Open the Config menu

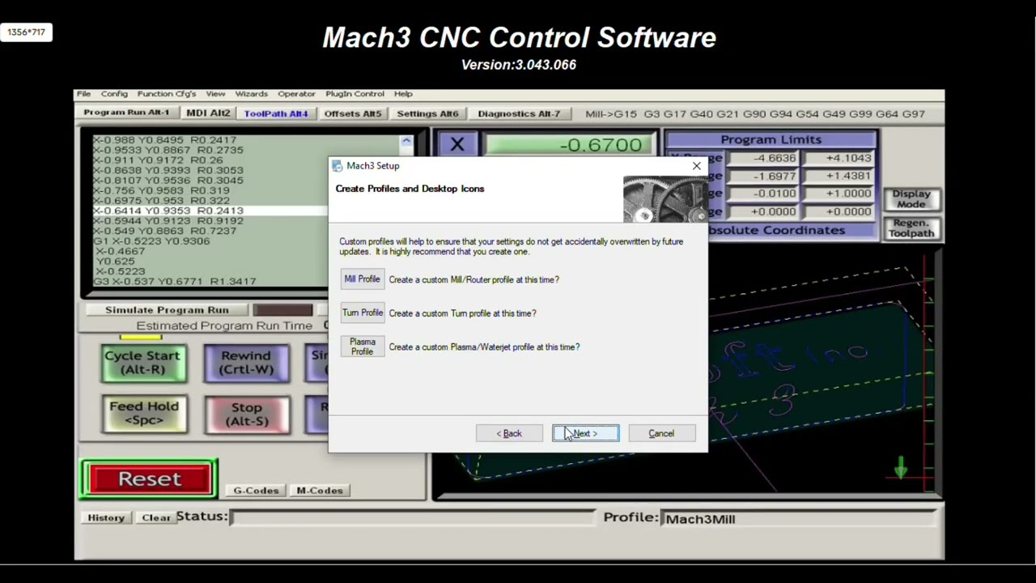click(x=114, y=94)
